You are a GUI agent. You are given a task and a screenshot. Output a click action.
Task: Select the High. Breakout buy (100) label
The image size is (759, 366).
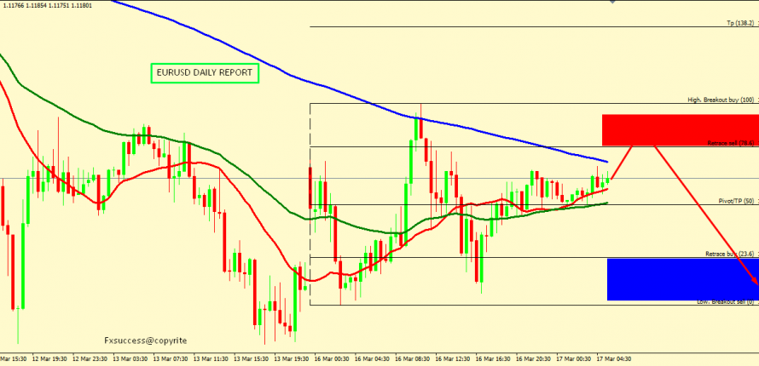tap(721, 100)
